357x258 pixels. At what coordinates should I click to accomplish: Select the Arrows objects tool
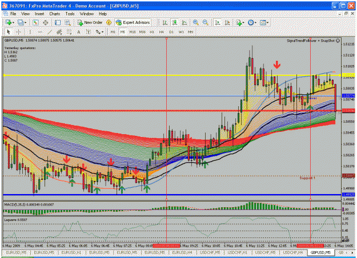pos(98,32)
